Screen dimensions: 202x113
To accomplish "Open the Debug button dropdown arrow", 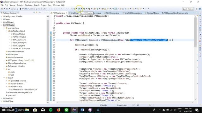I will [77, 9].
